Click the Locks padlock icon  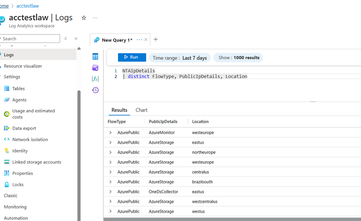pyautogui.click(x=7, y=185)
